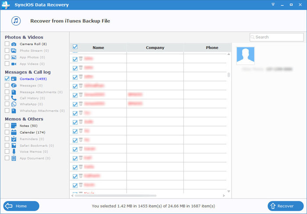Click the App Photos icon
307x214 pixels.
(x=14, y=57)
